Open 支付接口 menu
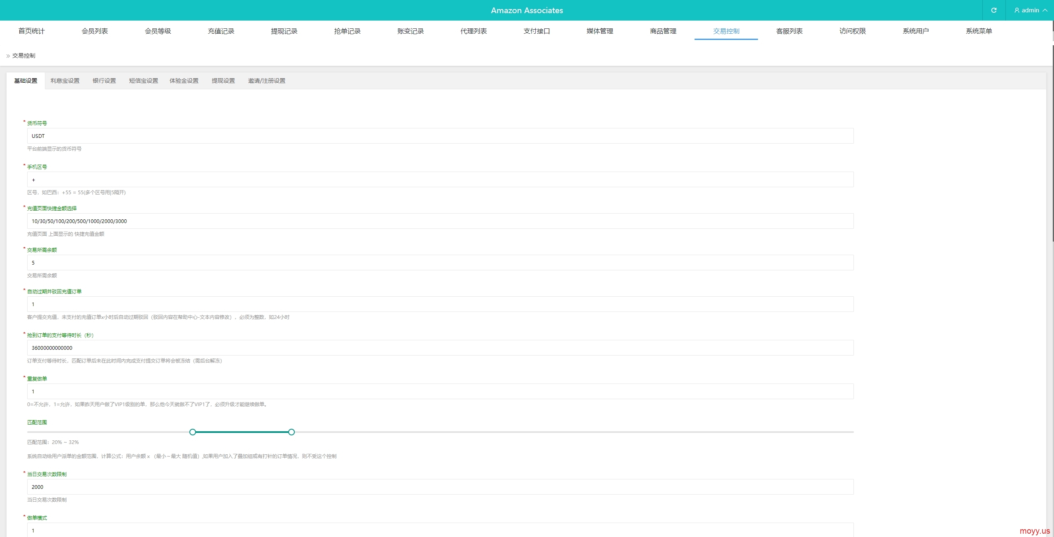1054x537 pixels. pyautogui.click(x=536, y=31)
